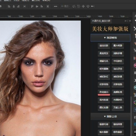Click the first left button under 眼影上妆
Viewport: 136px width, 136px height.
[x=104, y=124]
